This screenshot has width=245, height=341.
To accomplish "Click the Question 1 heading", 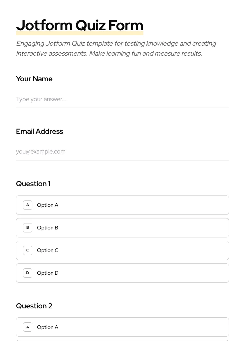I will click(x=33, y=183).
